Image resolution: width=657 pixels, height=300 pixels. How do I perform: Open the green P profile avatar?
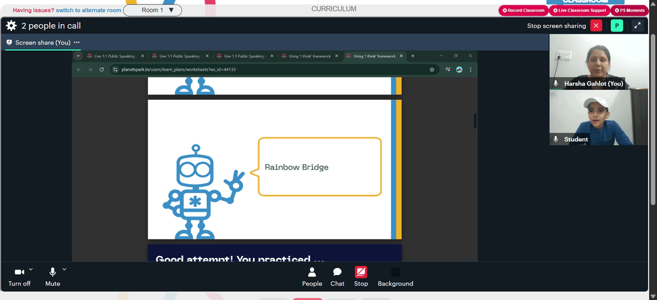pyautogui.click(x=617, y=26)
